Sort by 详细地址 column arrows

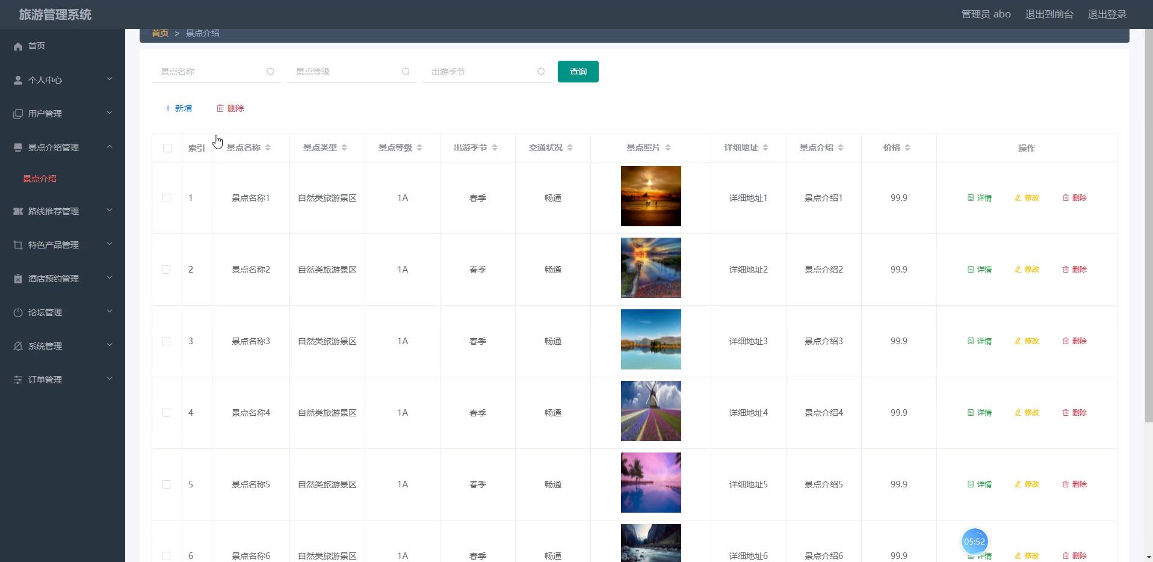[765, 147]
